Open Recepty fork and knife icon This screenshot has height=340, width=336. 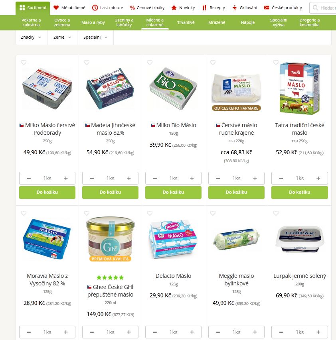coord(204,8)
